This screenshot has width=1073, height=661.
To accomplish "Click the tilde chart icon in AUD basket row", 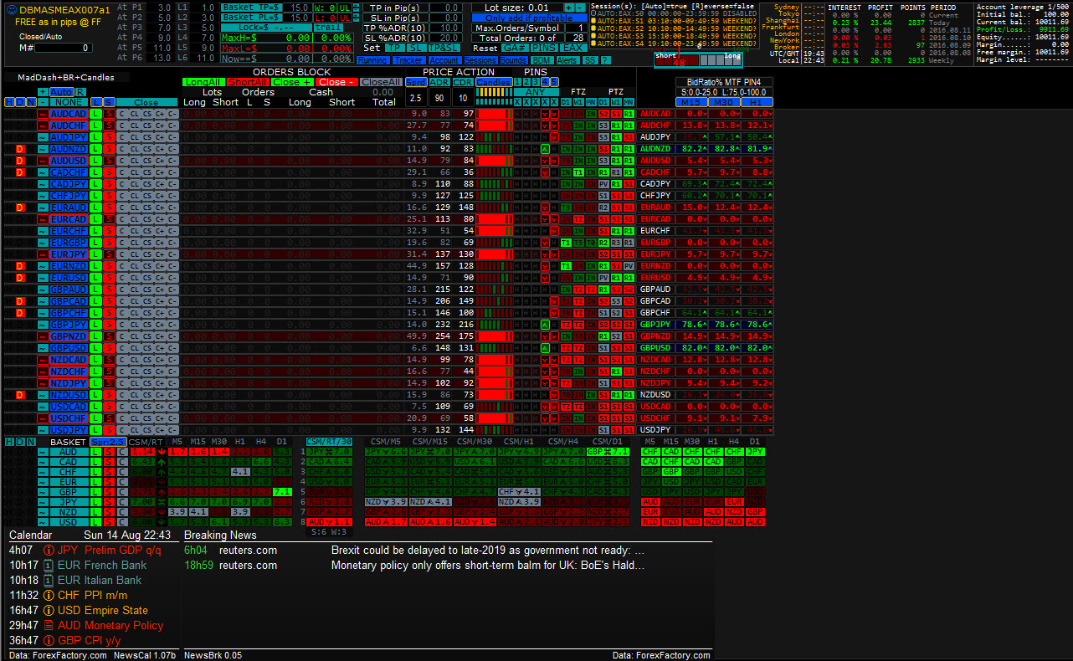I will tap(43, 452).
